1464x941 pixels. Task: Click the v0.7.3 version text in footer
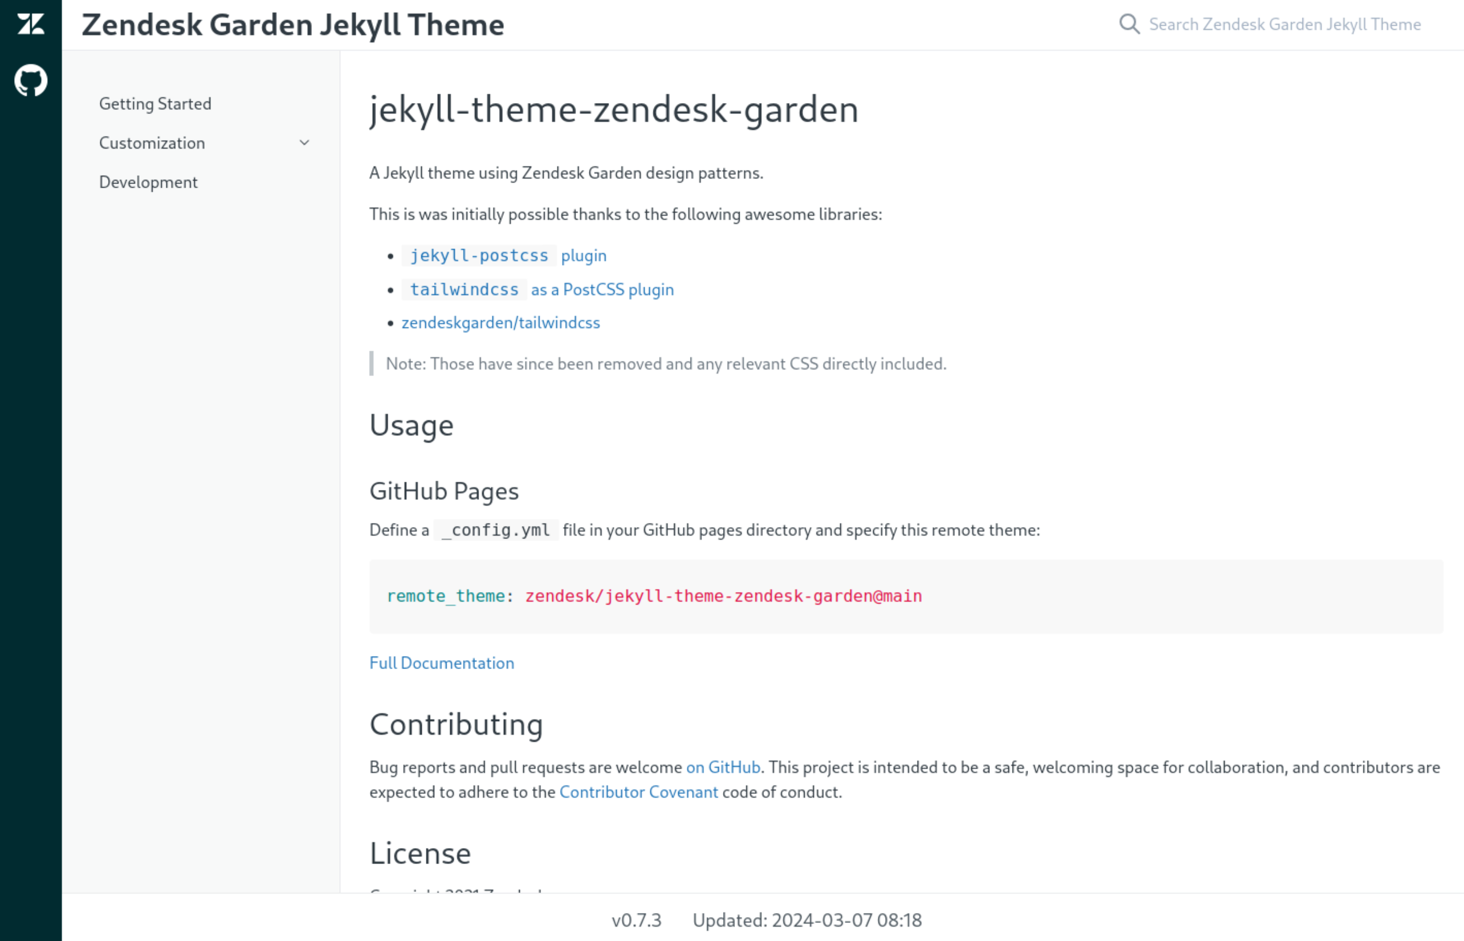tap(636, 919)
